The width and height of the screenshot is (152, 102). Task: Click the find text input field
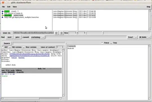click(x=86, y=37)
